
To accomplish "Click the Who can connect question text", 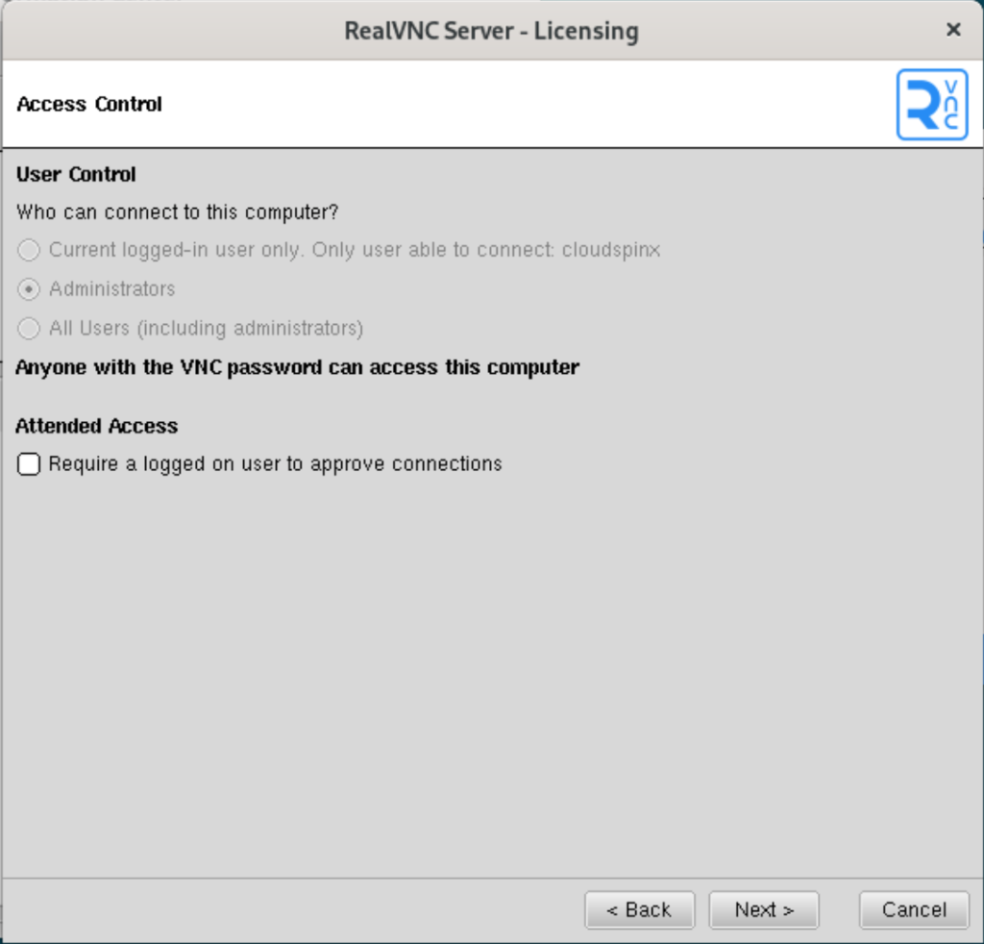I will pyautogui.click(x=179, y=211).
